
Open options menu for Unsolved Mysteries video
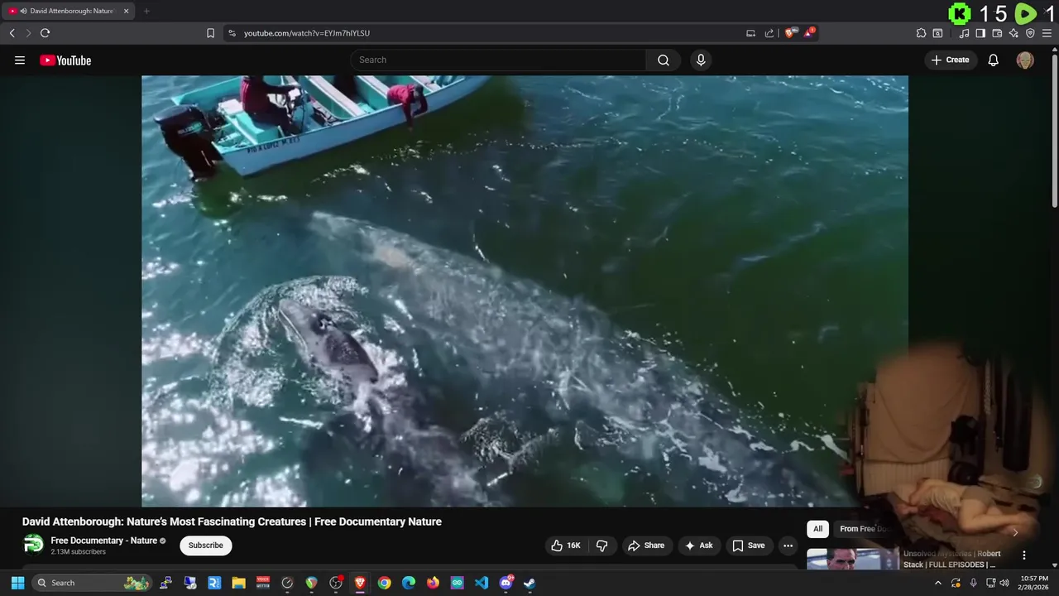(1024, 555)
